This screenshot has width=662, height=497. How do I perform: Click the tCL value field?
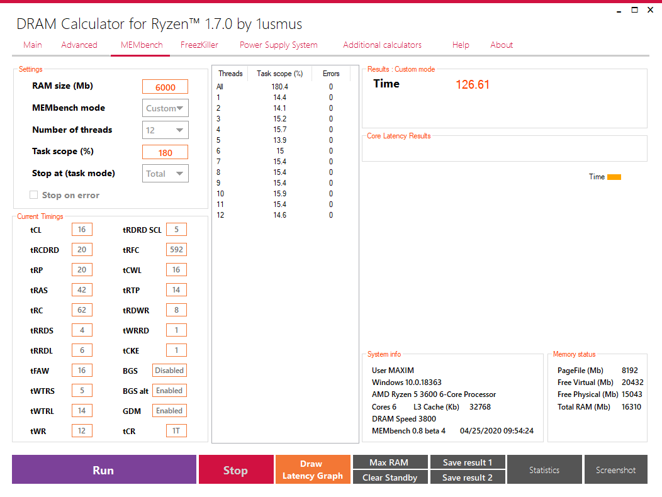(82, 229)
